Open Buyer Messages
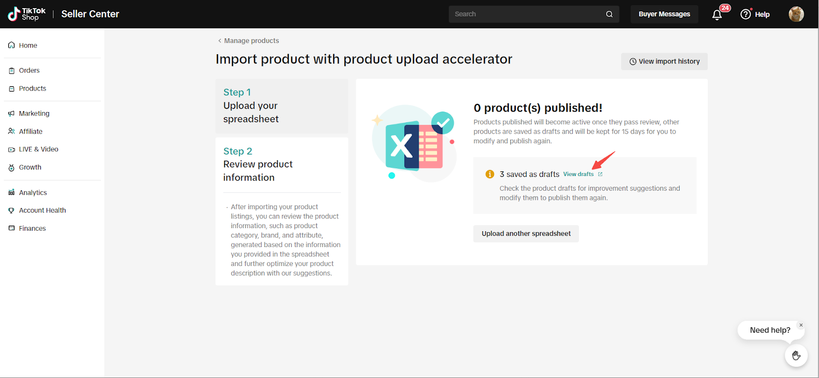 click(664, 14)
